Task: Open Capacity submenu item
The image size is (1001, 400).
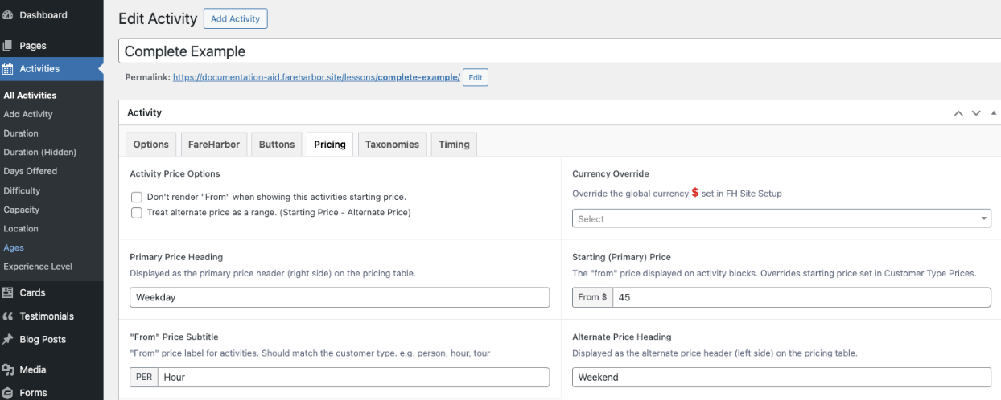Action: click(x=21, y=210)
